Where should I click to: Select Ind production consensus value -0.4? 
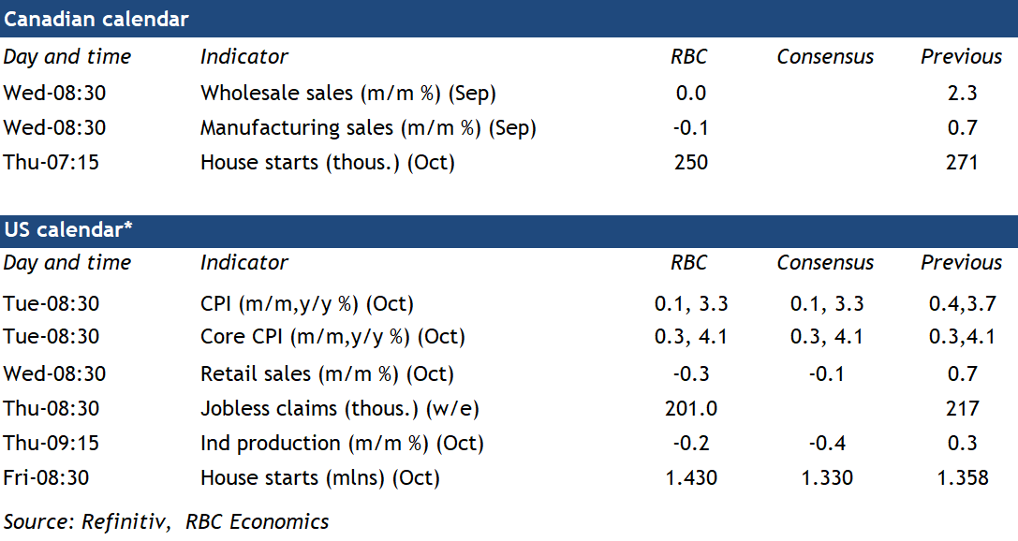pos(825,444)
